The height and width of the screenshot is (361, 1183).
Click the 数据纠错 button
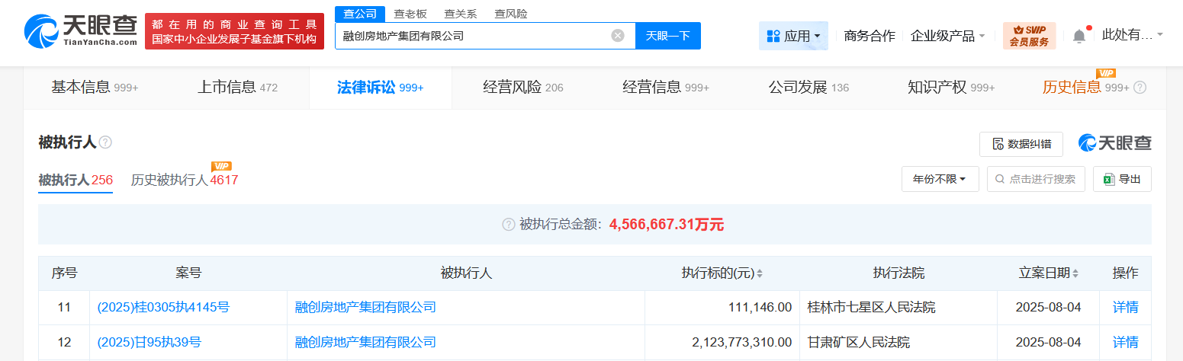click(1021, 144)
